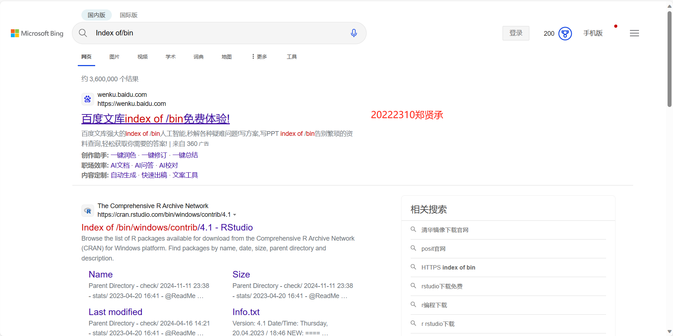Open the 手机版 mobile version link
This screenshot has height=336, width=673.
pos(593,33)
